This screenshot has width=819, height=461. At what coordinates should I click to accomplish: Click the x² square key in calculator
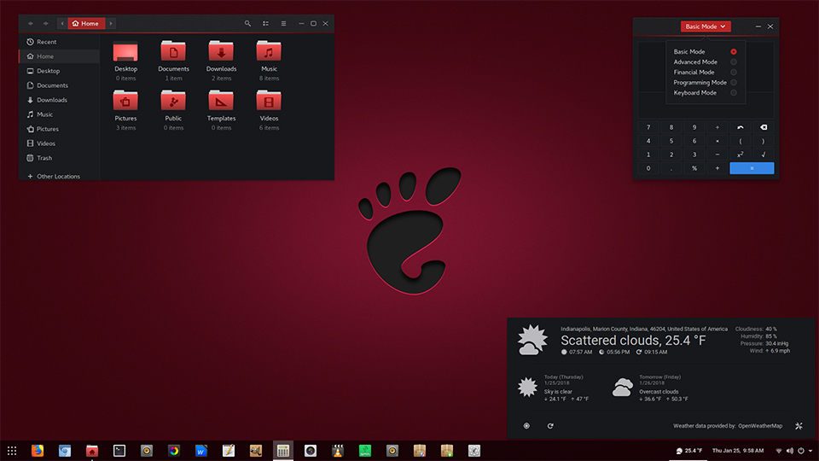tap(741, 155)
